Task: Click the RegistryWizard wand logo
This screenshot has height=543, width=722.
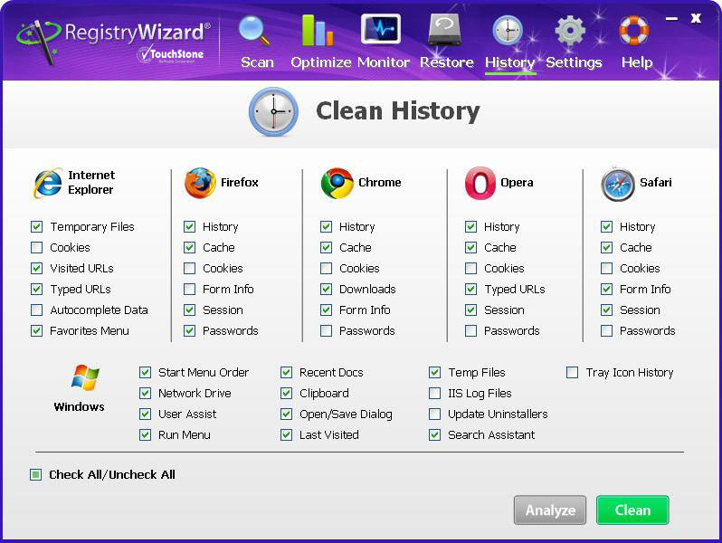Action: pos(39,41)
